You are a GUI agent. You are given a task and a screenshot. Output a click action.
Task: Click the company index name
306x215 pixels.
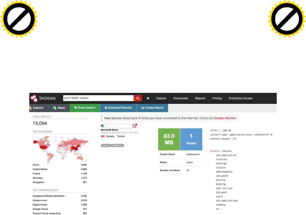[x=221, y=205]
